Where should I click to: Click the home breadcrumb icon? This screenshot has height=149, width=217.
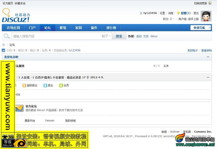[4, 45]
